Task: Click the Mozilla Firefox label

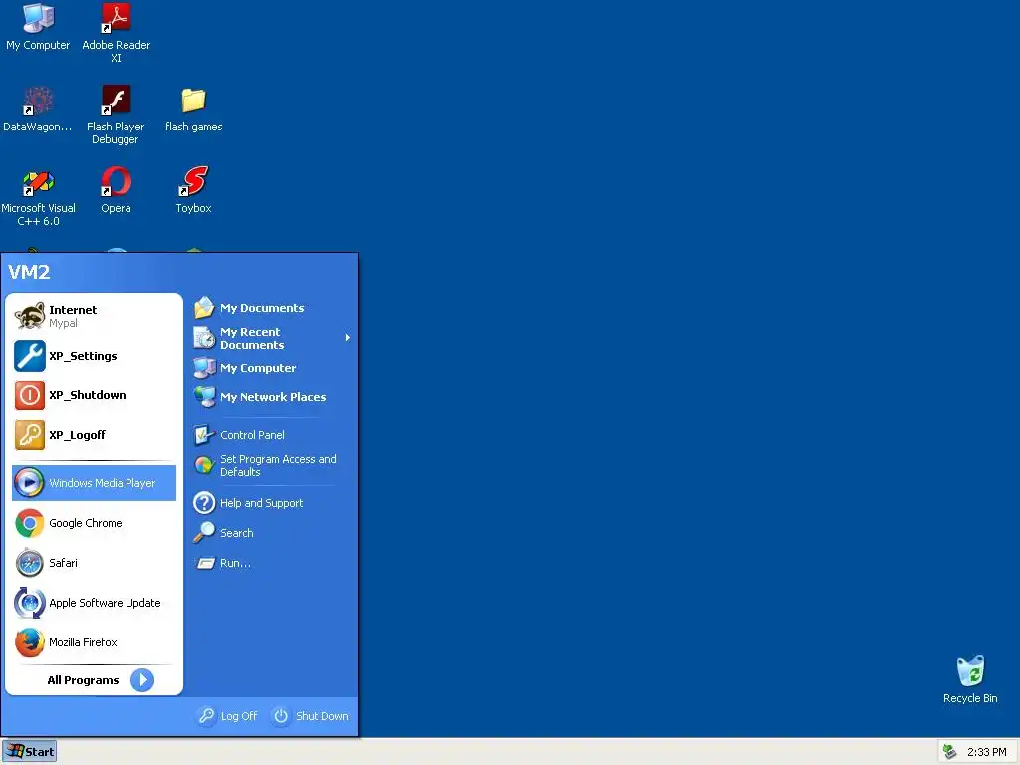Action: coord(83,642)
